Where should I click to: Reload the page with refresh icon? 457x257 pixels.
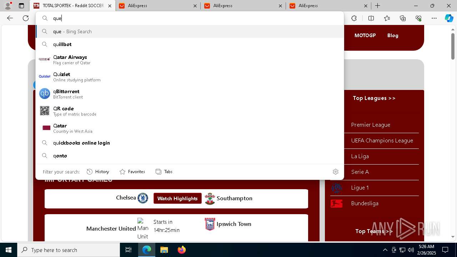point(26,18)
